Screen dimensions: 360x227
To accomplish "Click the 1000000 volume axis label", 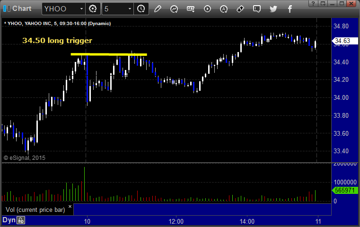I will (345, 182).
